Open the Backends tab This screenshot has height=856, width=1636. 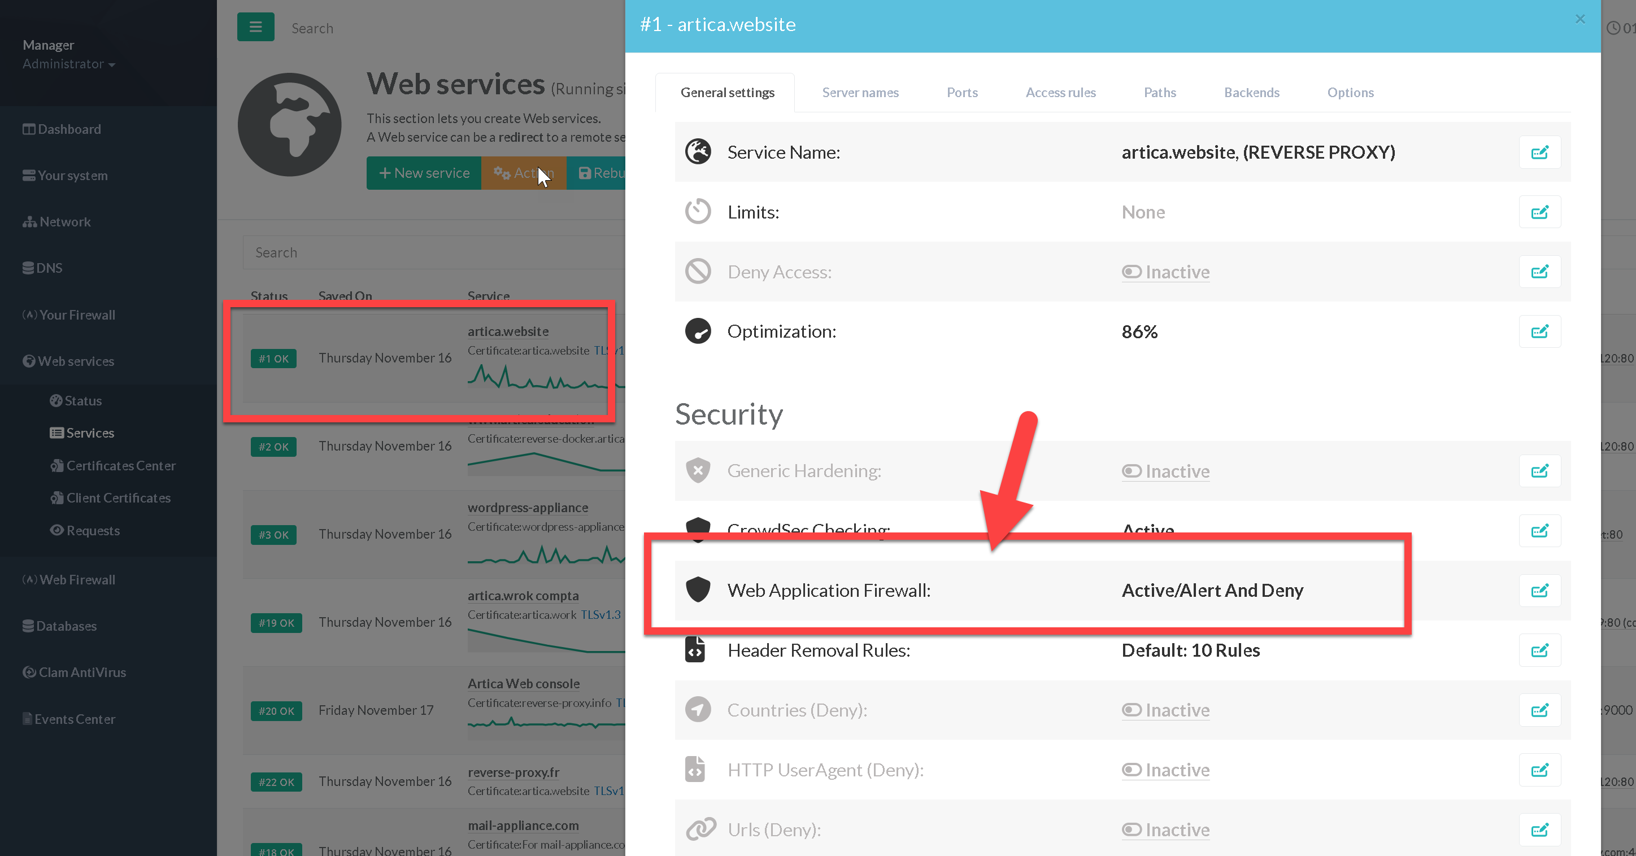click(x=1251, y=93)
